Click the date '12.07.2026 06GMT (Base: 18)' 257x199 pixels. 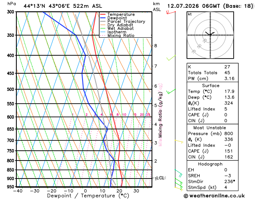(x=210, y=6)
